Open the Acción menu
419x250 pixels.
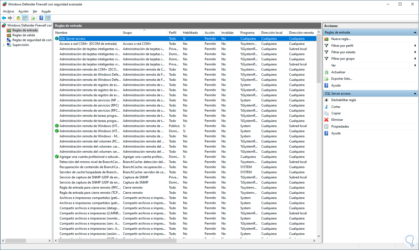pos(24,11)
